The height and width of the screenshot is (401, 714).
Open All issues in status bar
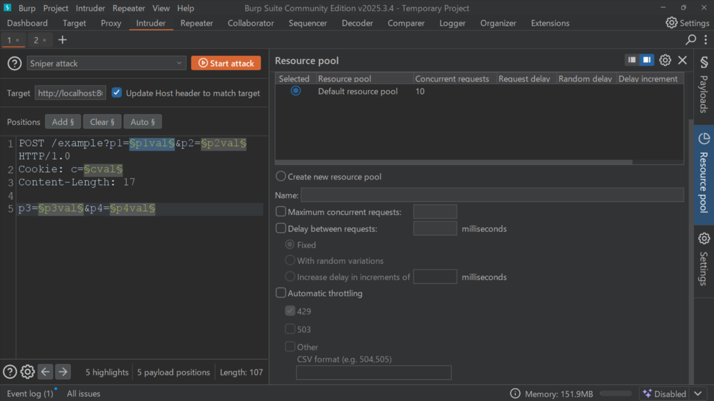click(x=83, y=393)
